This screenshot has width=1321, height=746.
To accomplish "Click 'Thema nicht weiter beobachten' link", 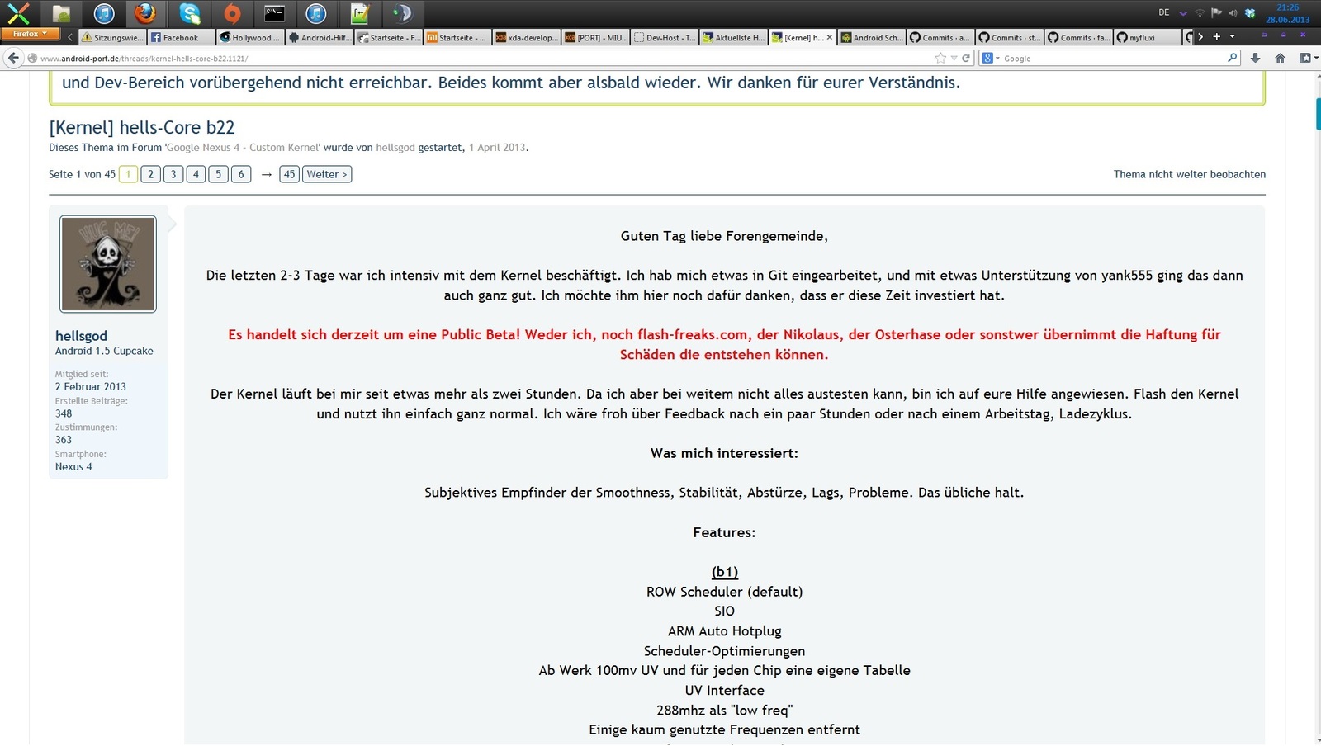I will click(1189, 174).
